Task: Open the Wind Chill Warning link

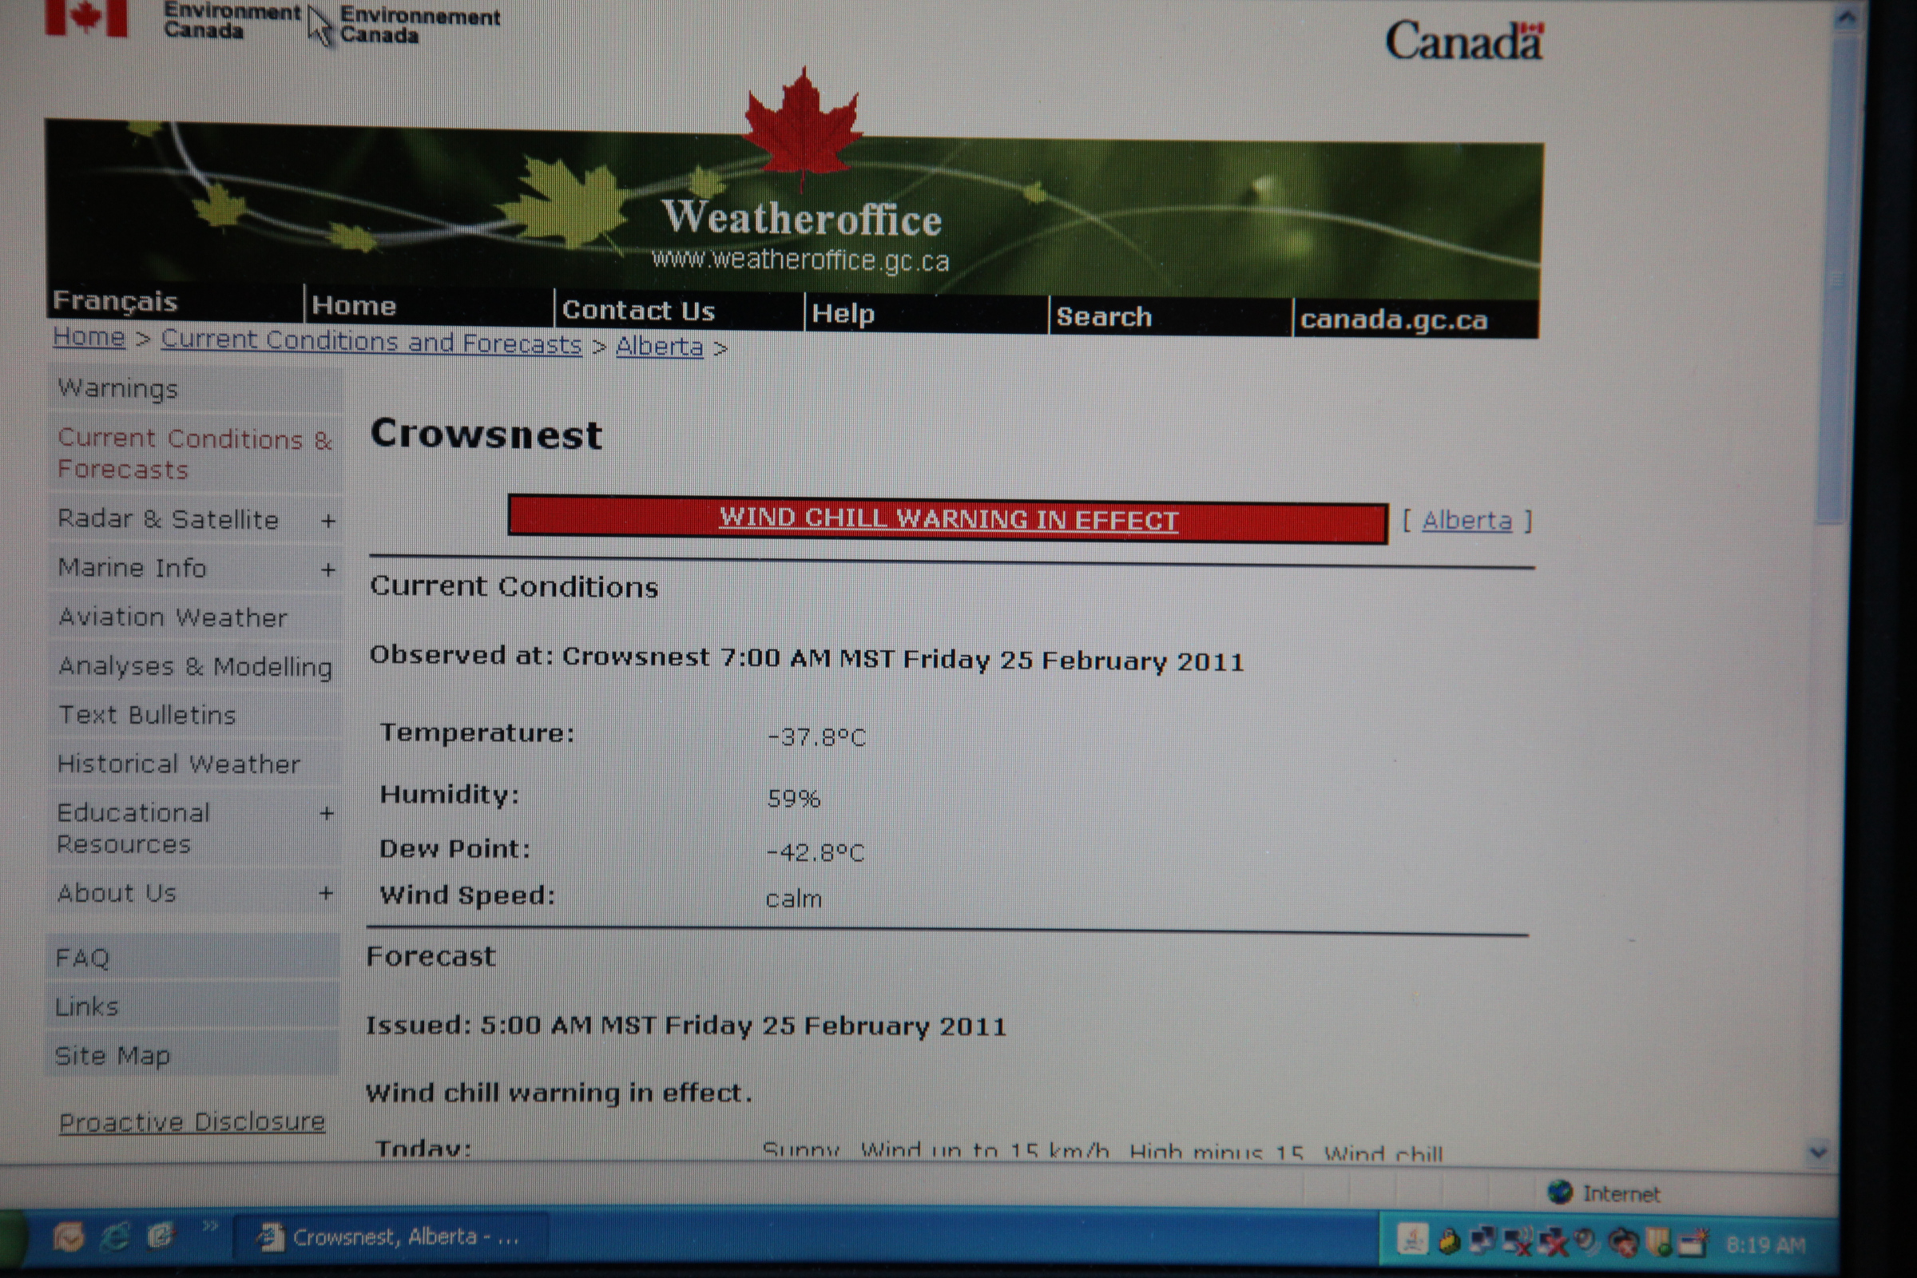Action: click(x=948, y=518)
